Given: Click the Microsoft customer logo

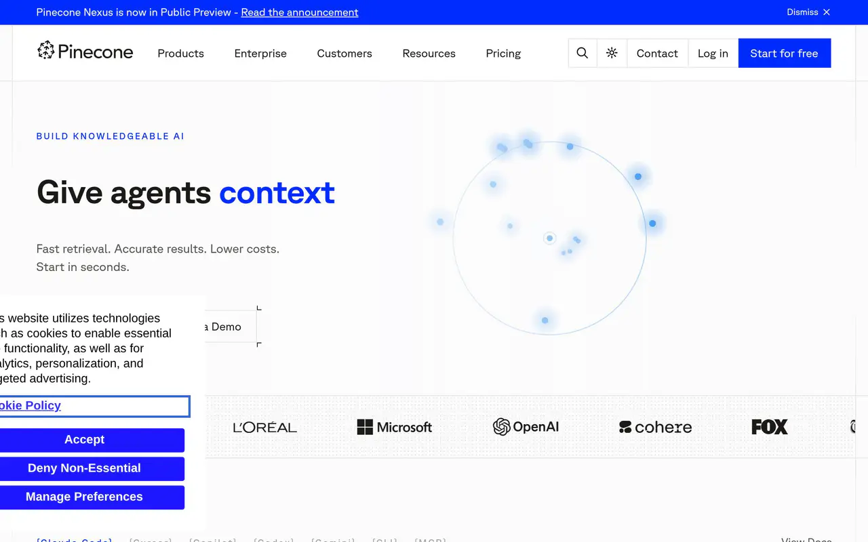Looking at the screenshot, I should coord(395,427).
